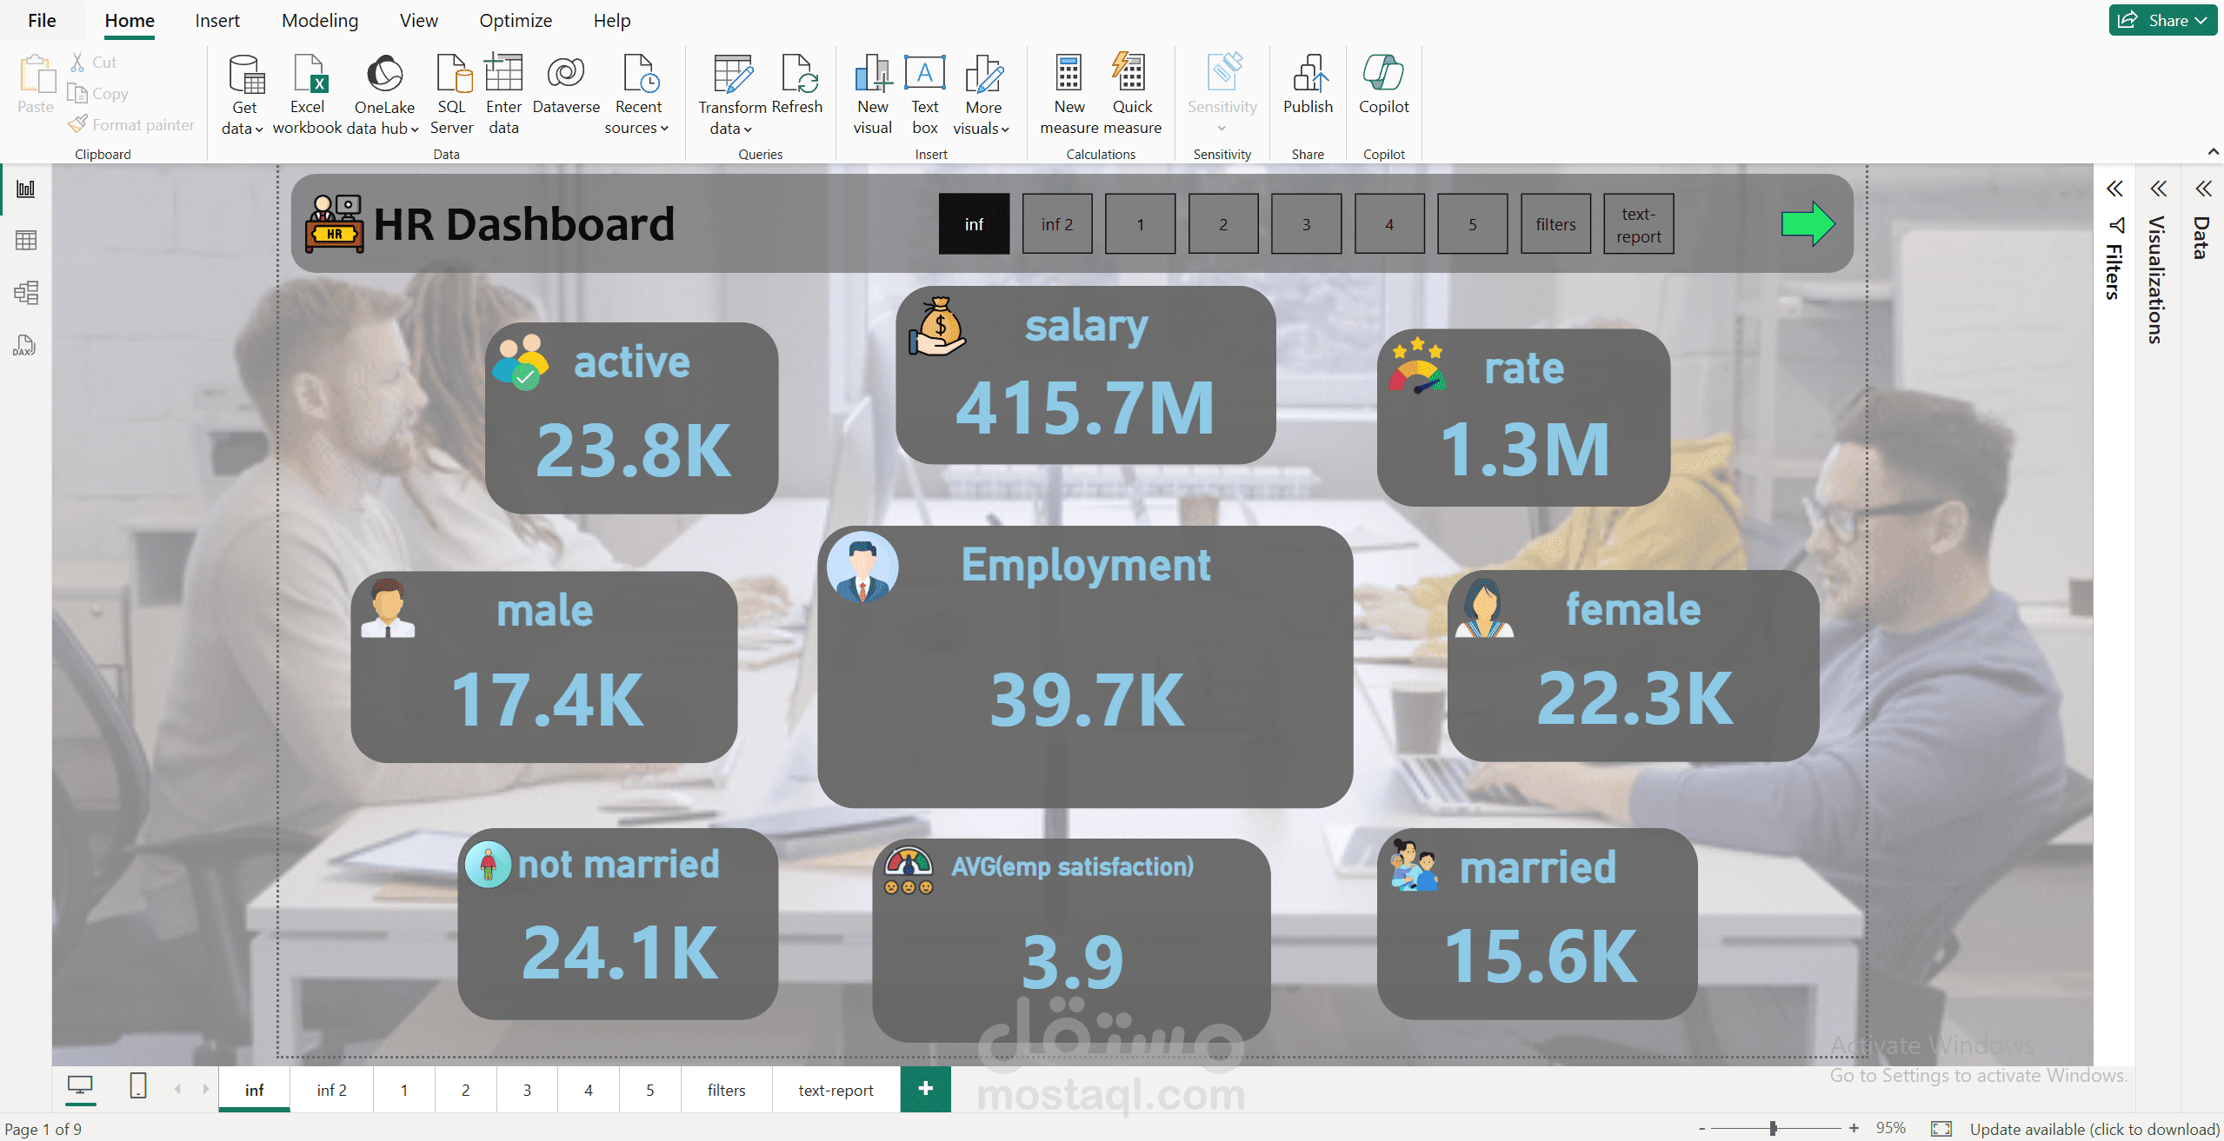Switch to Table view in sidebar
The width and height of the screenshot is (2224, 1141).
click(x=26, y=241)
